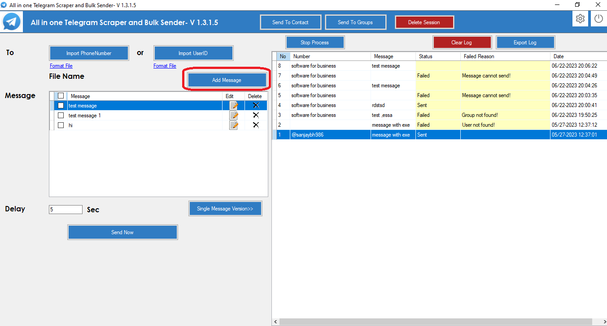Delete "test message 1" with the X icon
The image size is (607, 326).
point(255,115)
